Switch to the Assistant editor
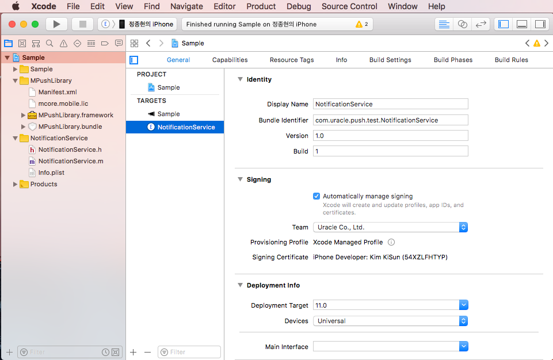The height and width of the screenshot is (360, 553). point(462,24)
